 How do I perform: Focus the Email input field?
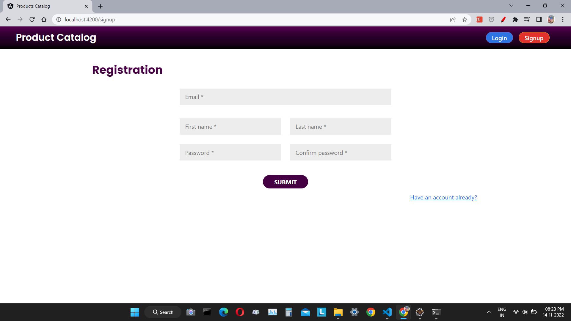[285, 97]
